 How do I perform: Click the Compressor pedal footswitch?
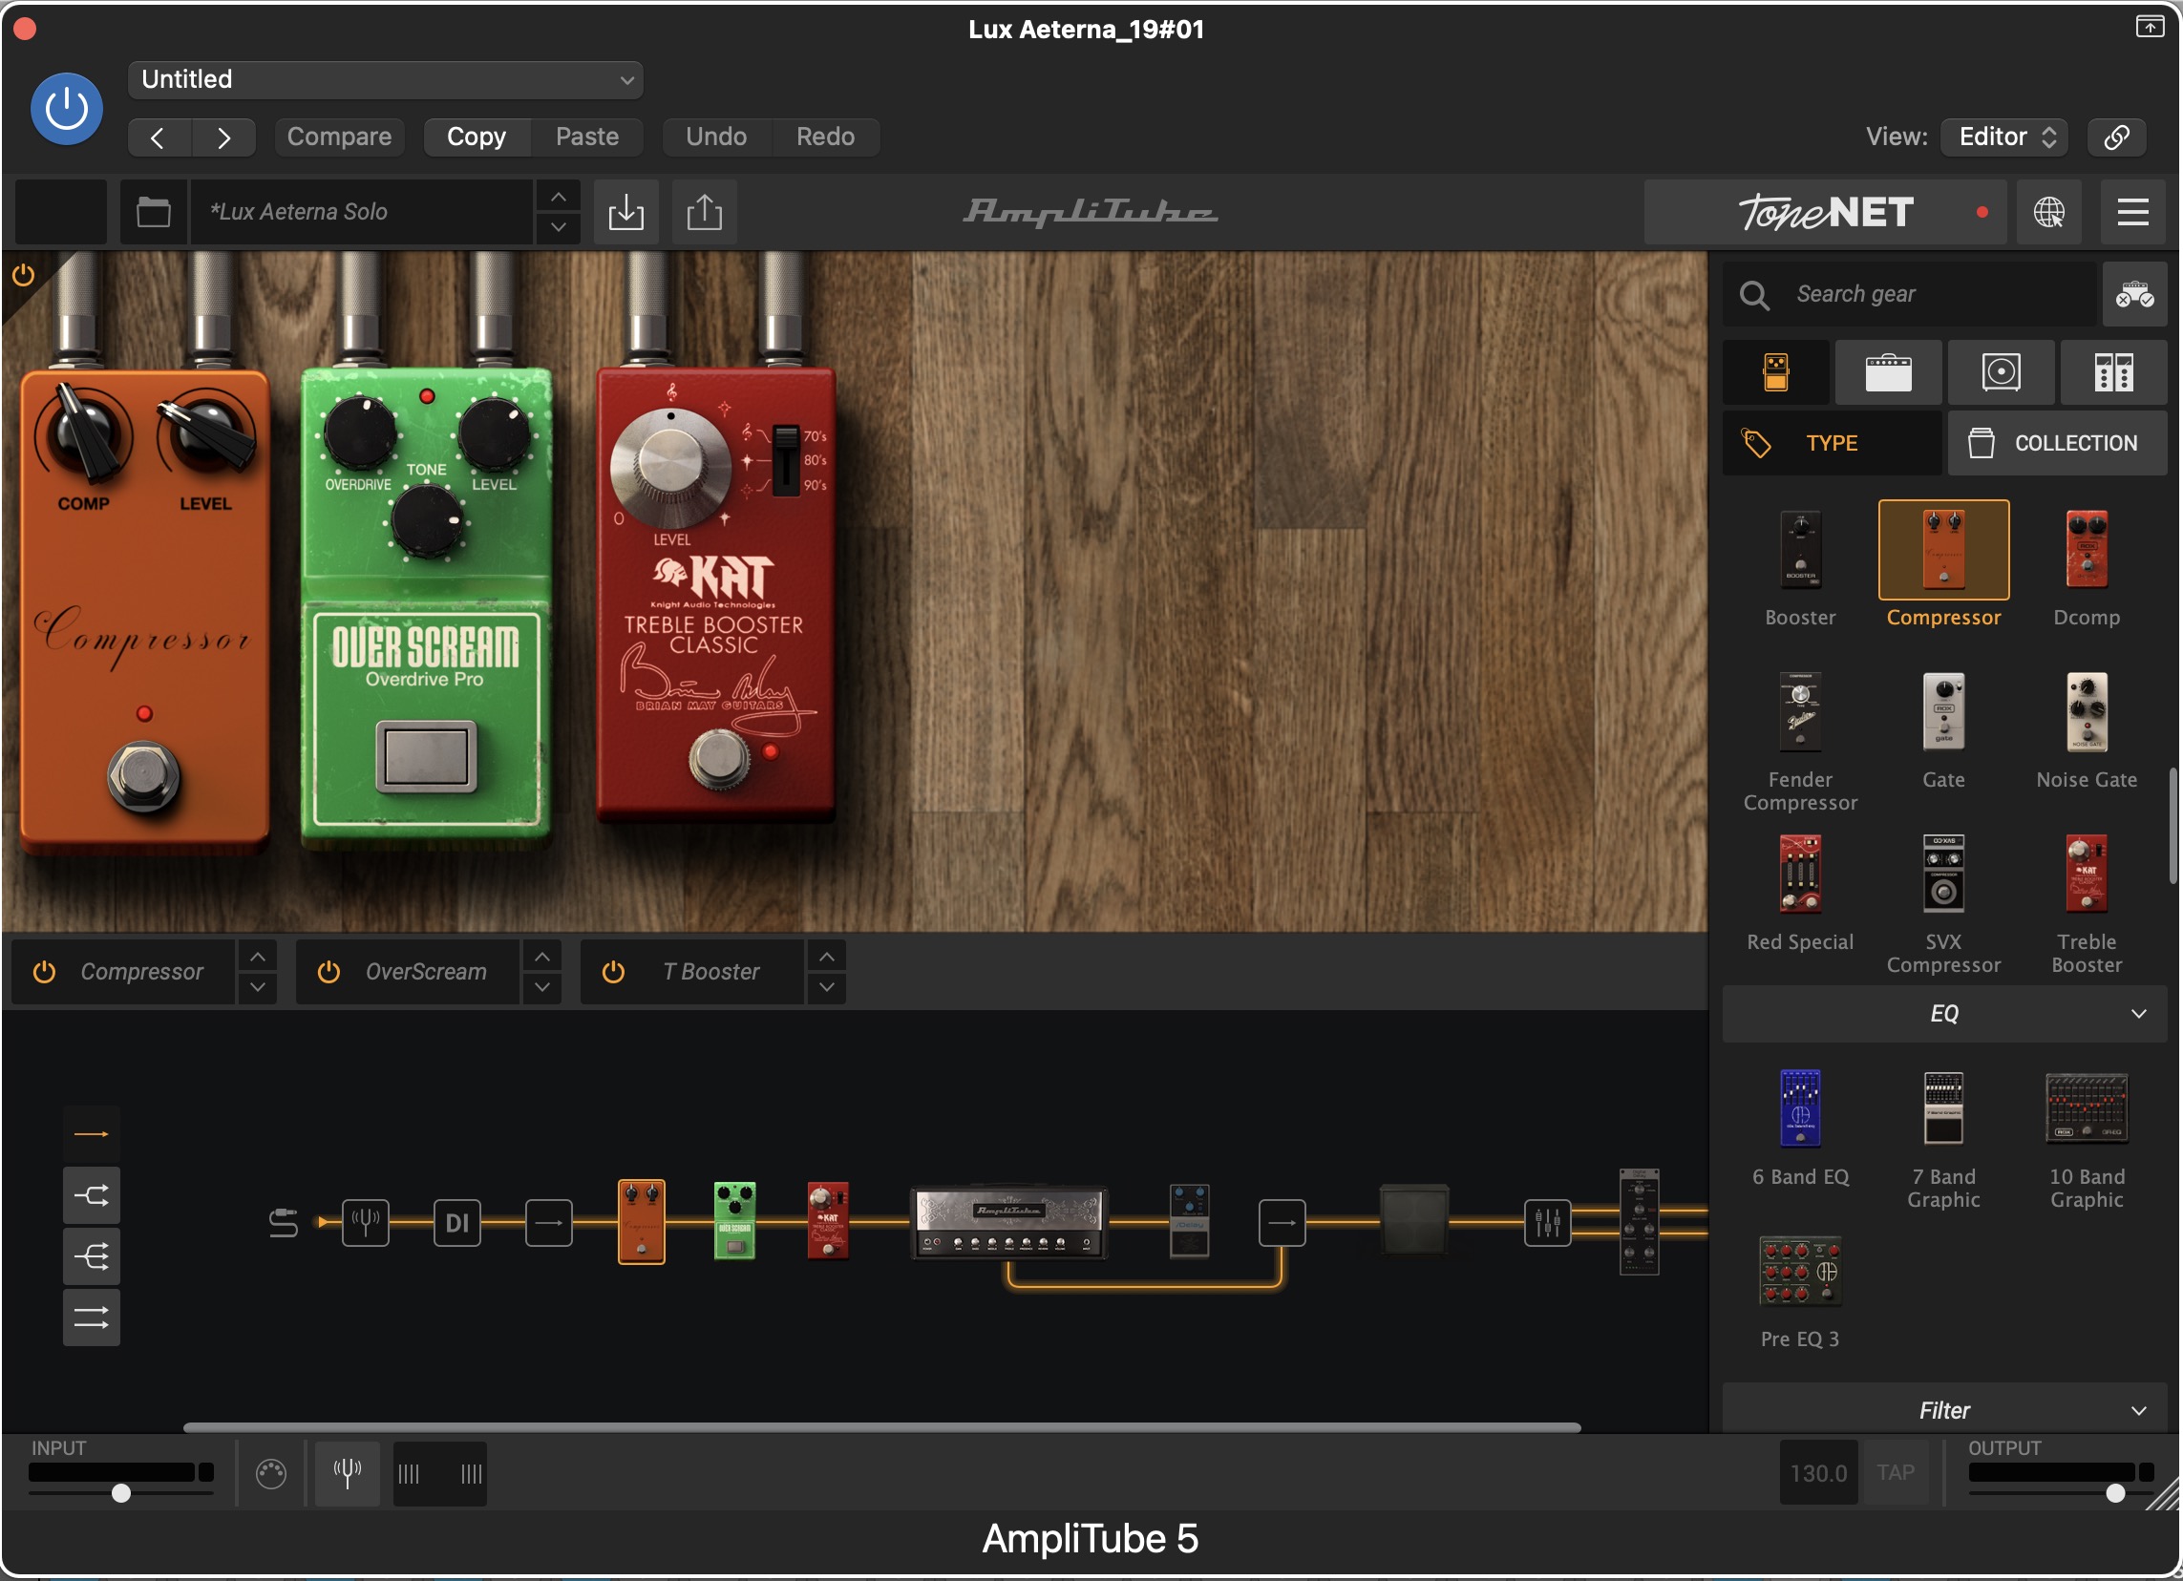(x=144, y=776)
